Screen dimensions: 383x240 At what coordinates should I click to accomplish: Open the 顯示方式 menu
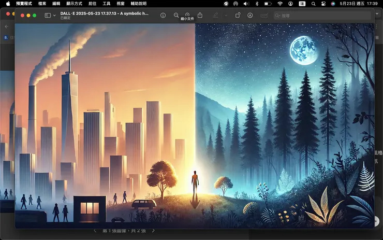[74, 4]
